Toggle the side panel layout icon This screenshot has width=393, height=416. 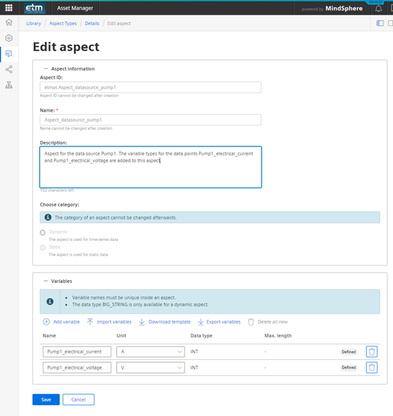(x=380, y=23)
